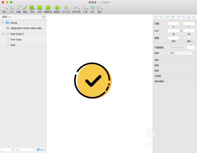Click the Group folder icon
This screenshot has height=153, width=197.
[7, 23]
